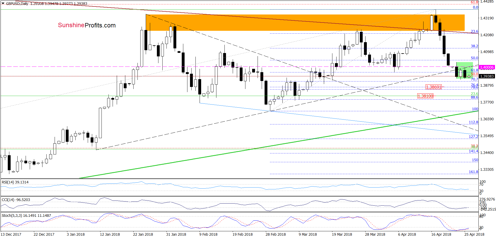Click the 127.2 Fibonacci extension label
The image size is (496, 238).
(473, 137)
